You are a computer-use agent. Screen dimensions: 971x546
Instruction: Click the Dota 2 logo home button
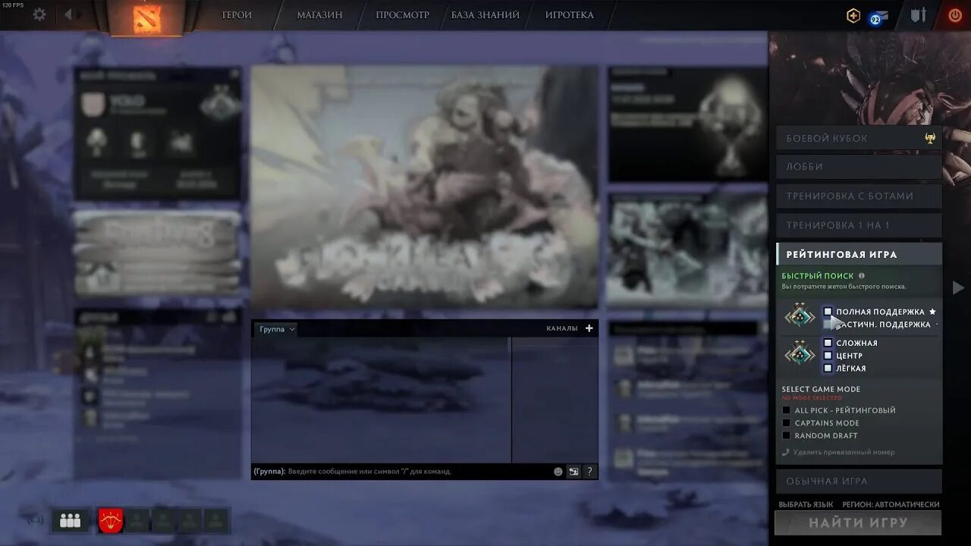(x=146, y=17)
